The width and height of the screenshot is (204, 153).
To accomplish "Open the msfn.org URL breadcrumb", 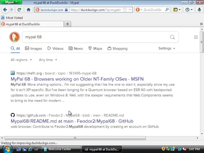I will 56,73.
